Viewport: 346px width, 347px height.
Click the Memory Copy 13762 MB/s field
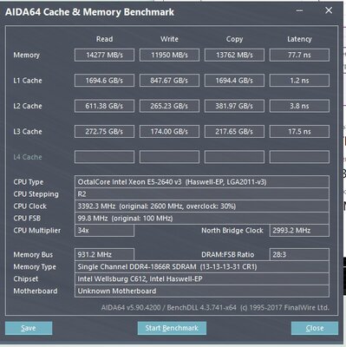coord(234,55)
